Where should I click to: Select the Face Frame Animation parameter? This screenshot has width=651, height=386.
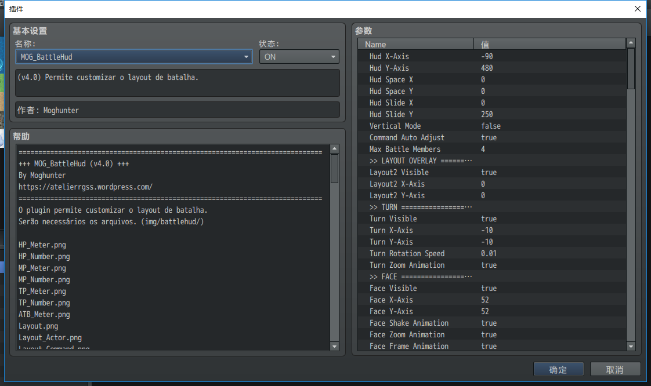tap(492, 346)
